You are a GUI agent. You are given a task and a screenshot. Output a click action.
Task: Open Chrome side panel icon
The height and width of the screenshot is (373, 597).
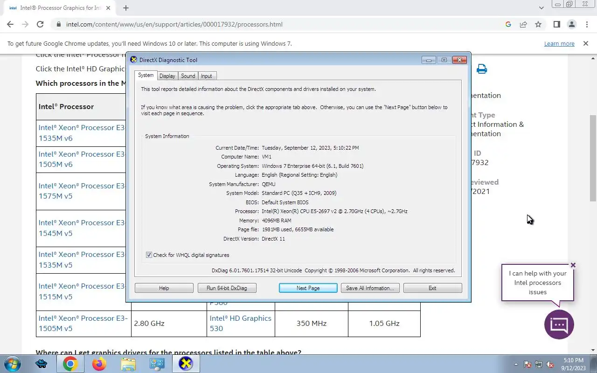tap(556, 24)
